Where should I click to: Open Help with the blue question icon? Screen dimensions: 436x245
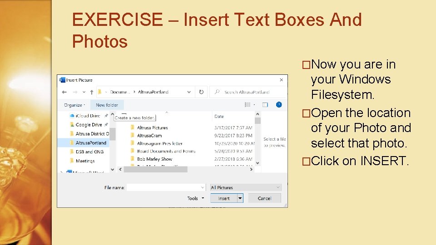(278, 105)
